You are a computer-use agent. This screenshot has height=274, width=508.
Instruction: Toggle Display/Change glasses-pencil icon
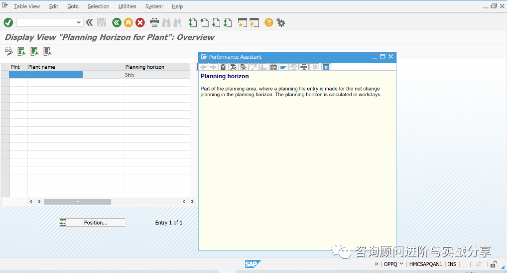point(9,51)
